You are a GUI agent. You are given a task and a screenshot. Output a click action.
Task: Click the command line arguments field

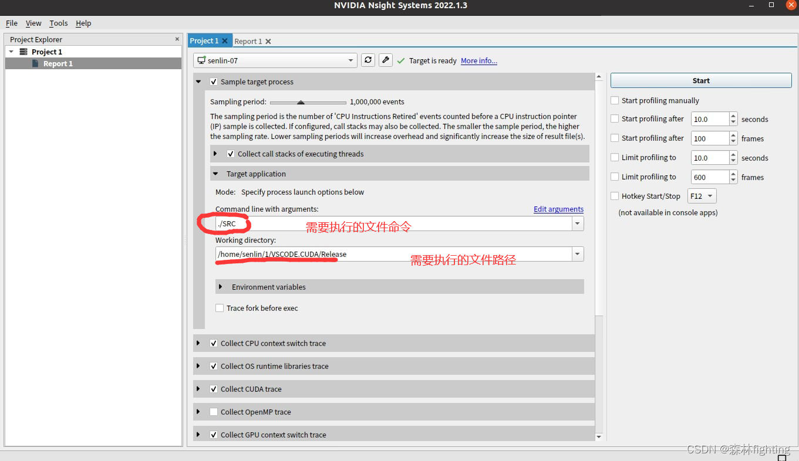(x=394, y=223)
